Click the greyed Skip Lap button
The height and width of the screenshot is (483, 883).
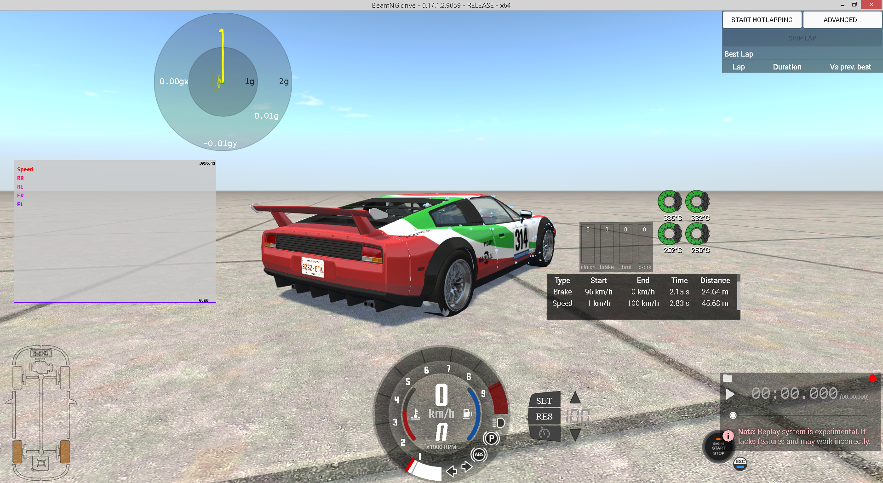802,38
